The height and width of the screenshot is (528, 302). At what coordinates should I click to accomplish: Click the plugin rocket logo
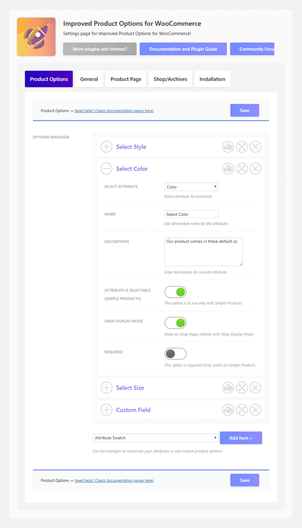tap(36, 37)
